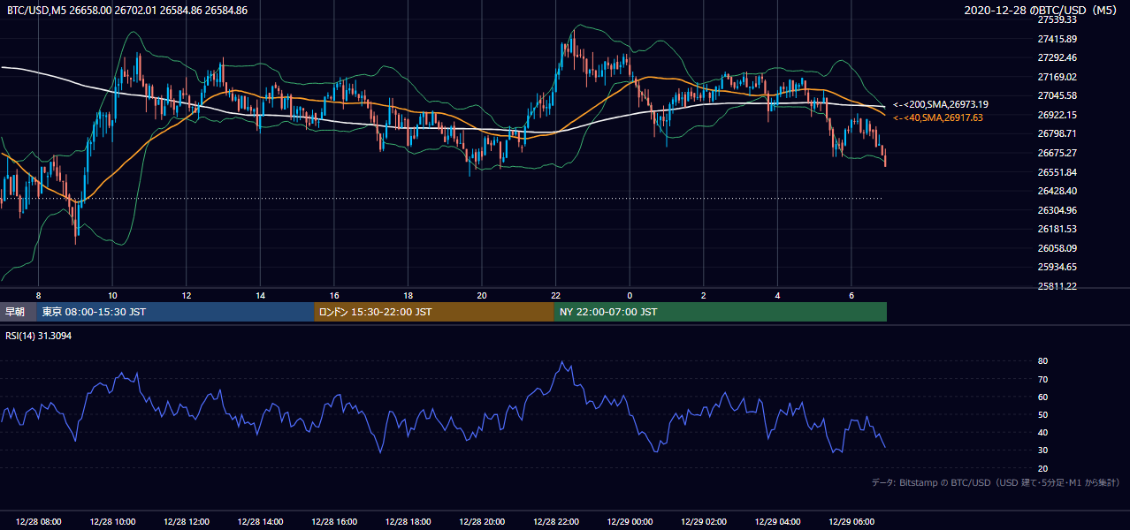Click RSI scale level 80

pyautogui.click(x=1042, y=361)
